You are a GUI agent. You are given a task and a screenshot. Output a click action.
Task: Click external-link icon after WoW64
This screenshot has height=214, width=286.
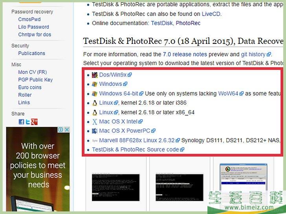pyautogui.click(x=241, y=94)
